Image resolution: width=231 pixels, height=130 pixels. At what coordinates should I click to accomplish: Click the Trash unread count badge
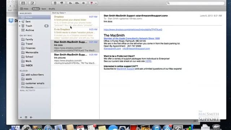46,26
